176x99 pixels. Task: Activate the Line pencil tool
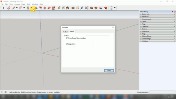click(x=13, y=8)
